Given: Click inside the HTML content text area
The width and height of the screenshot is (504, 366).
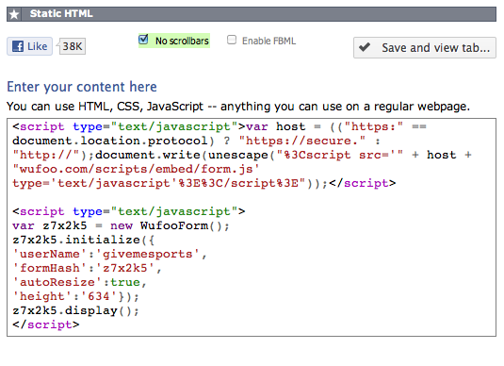Looking at the screenshot, I should 252,227.
